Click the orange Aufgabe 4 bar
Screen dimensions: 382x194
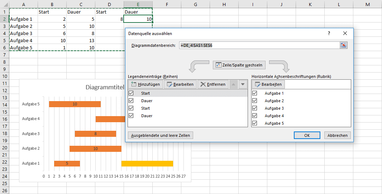110,119
